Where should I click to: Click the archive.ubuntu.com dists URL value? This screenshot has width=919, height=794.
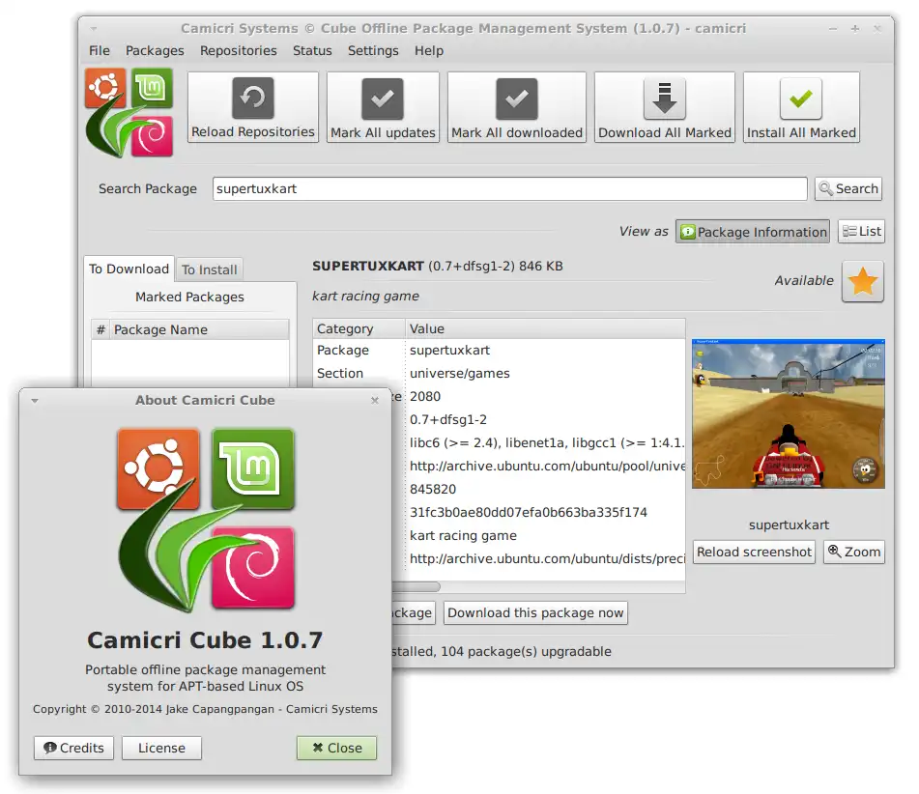547,558
